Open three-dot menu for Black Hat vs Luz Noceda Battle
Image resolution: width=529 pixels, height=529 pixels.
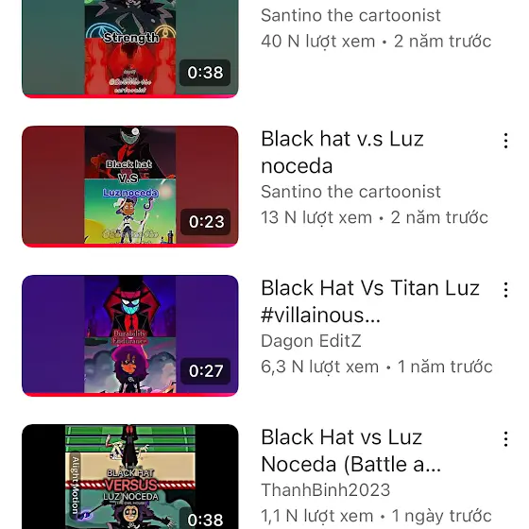[505, 439]
